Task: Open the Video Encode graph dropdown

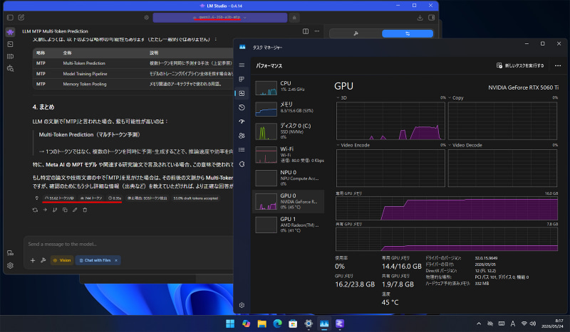Action: [x=353, y=145]
